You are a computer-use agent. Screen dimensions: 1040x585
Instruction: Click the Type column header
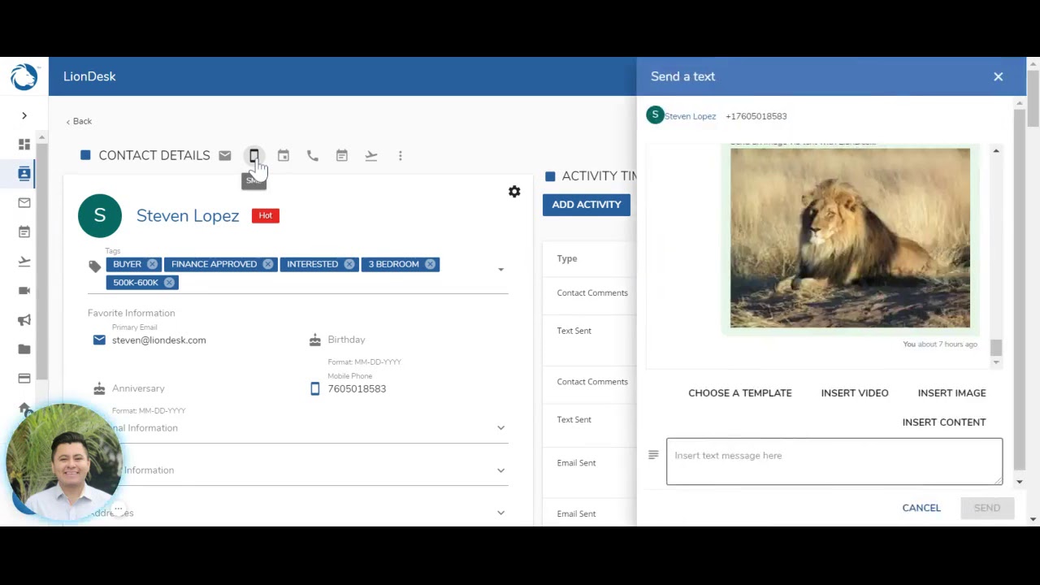(x=567, y=258)
